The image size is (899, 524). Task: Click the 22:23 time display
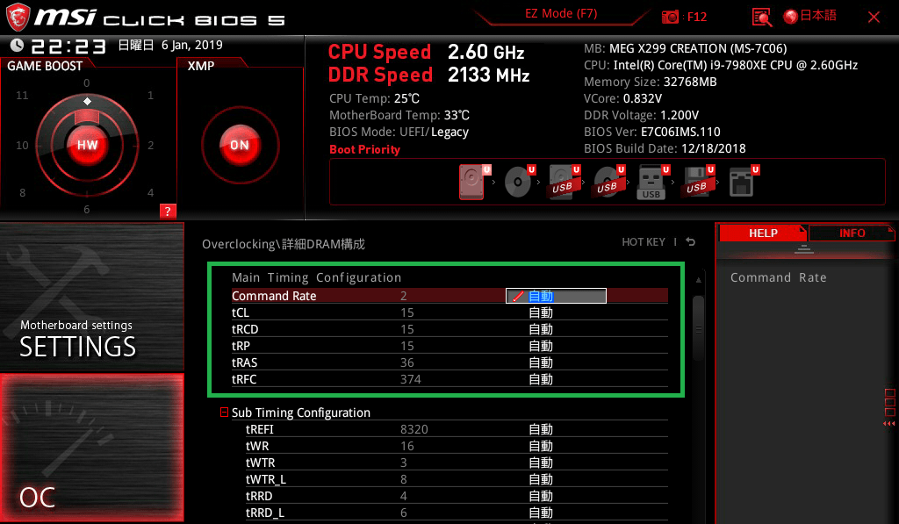pos(68,46)
